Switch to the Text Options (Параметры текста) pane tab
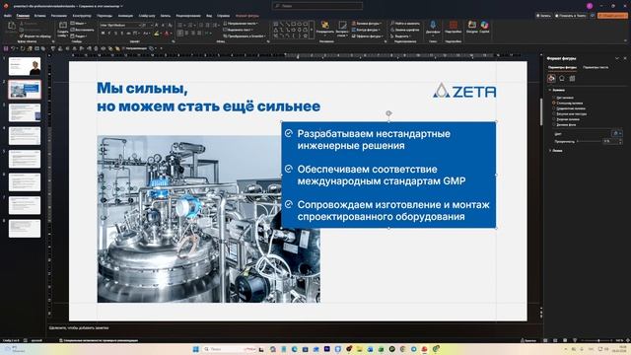 [x=596, y=67]
